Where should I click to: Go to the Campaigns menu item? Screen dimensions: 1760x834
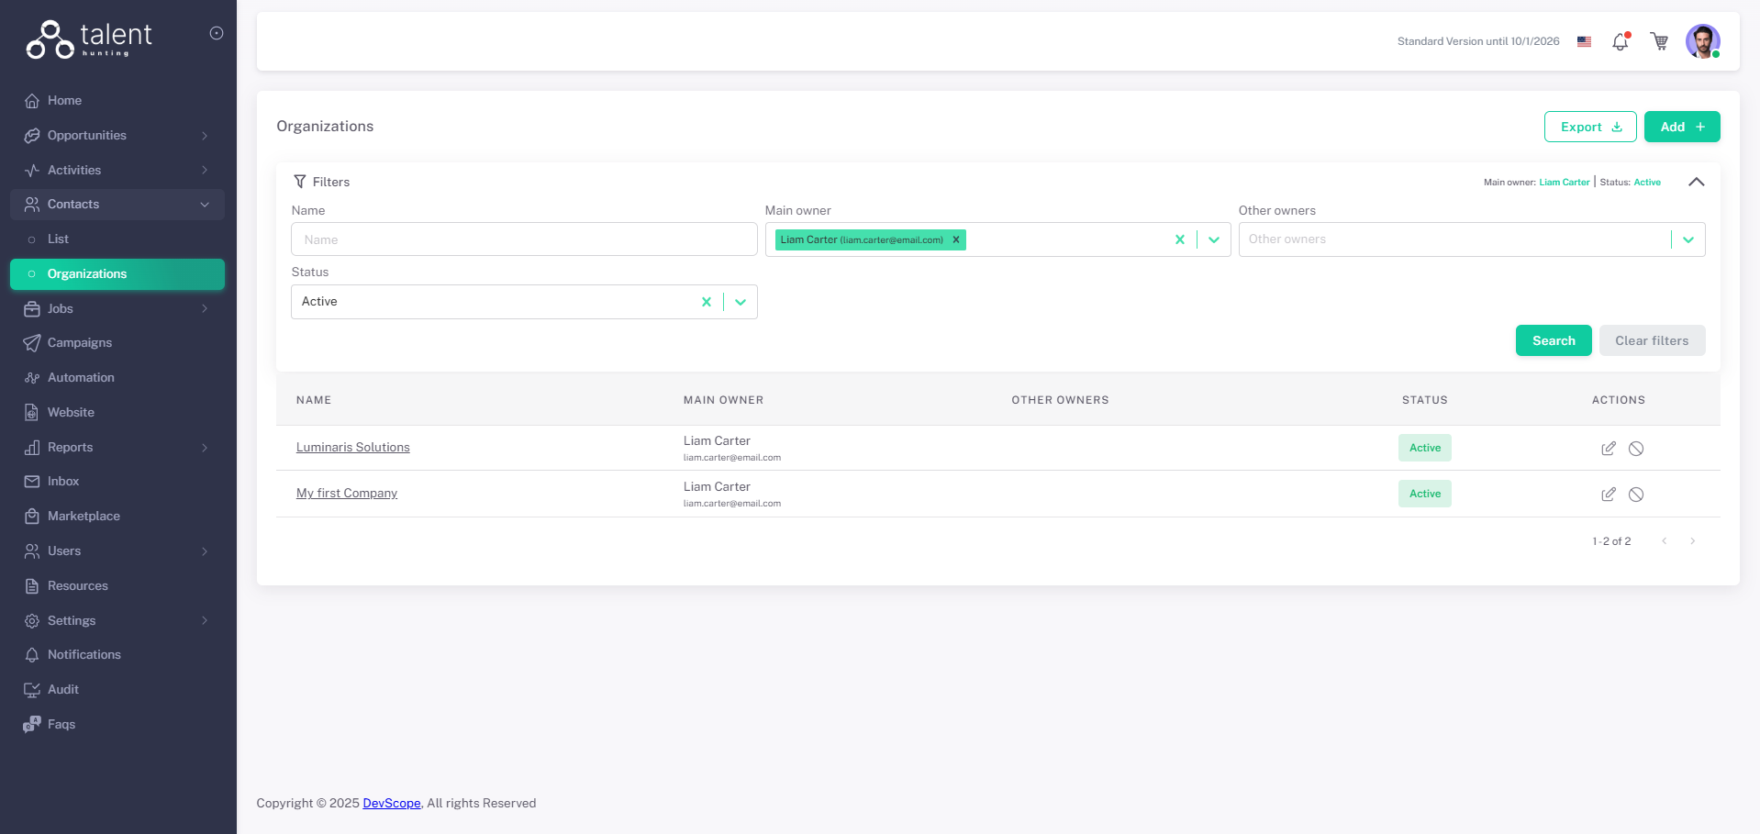(80, 343)
